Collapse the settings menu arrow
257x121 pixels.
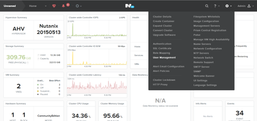[x=231, y=6]
